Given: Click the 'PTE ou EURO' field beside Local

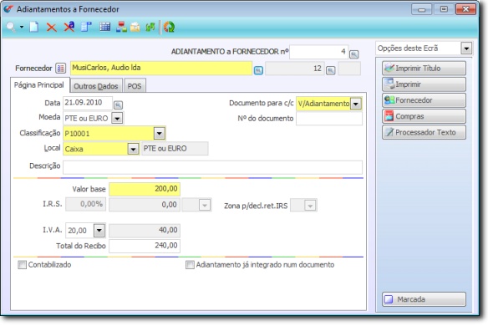Looking at the screenshot, I should pyautogui.click(x=175, y=149).
